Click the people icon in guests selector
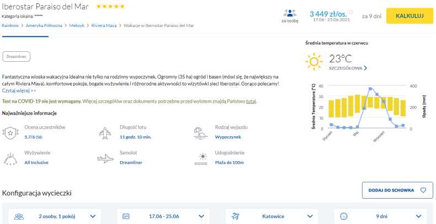The width and height of the screenshot is (436, 224). [x=19, y=216]
